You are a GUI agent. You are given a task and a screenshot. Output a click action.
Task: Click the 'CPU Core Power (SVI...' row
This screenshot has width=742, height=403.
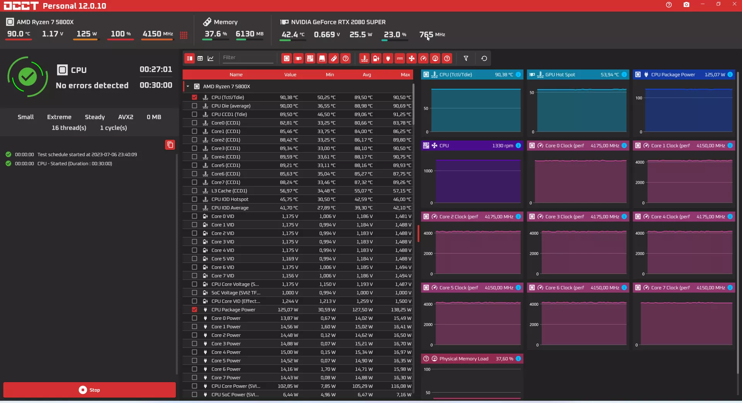tap(298, 386)
